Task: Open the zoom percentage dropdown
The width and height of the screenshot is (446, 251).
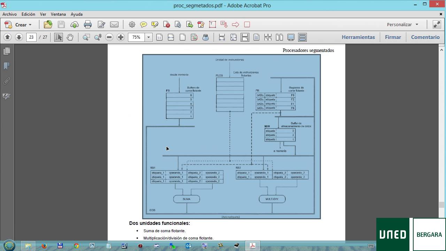Action: (148, 37)
